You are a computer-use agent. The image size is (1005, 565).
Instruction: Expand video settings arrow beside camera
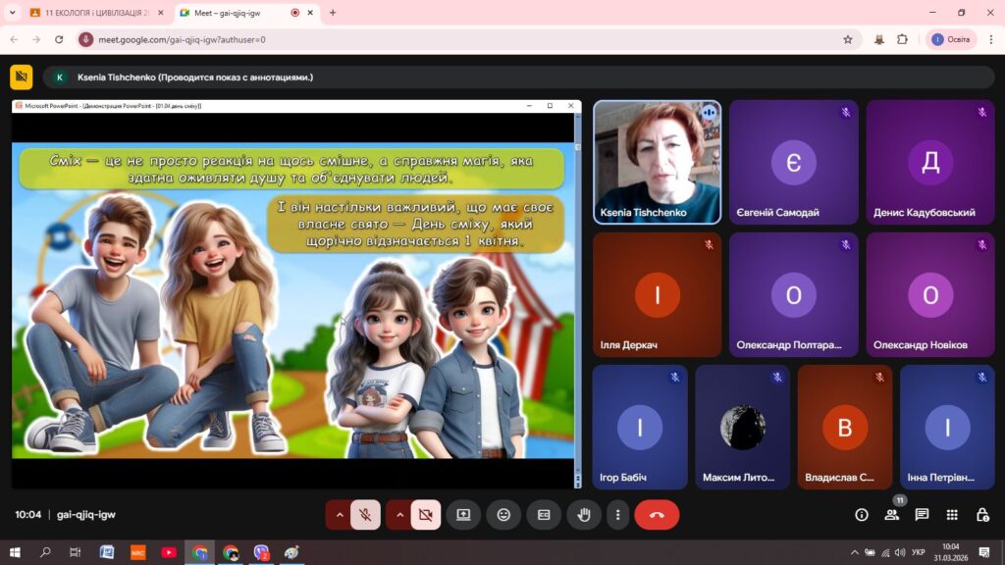[x=399, y=514]
